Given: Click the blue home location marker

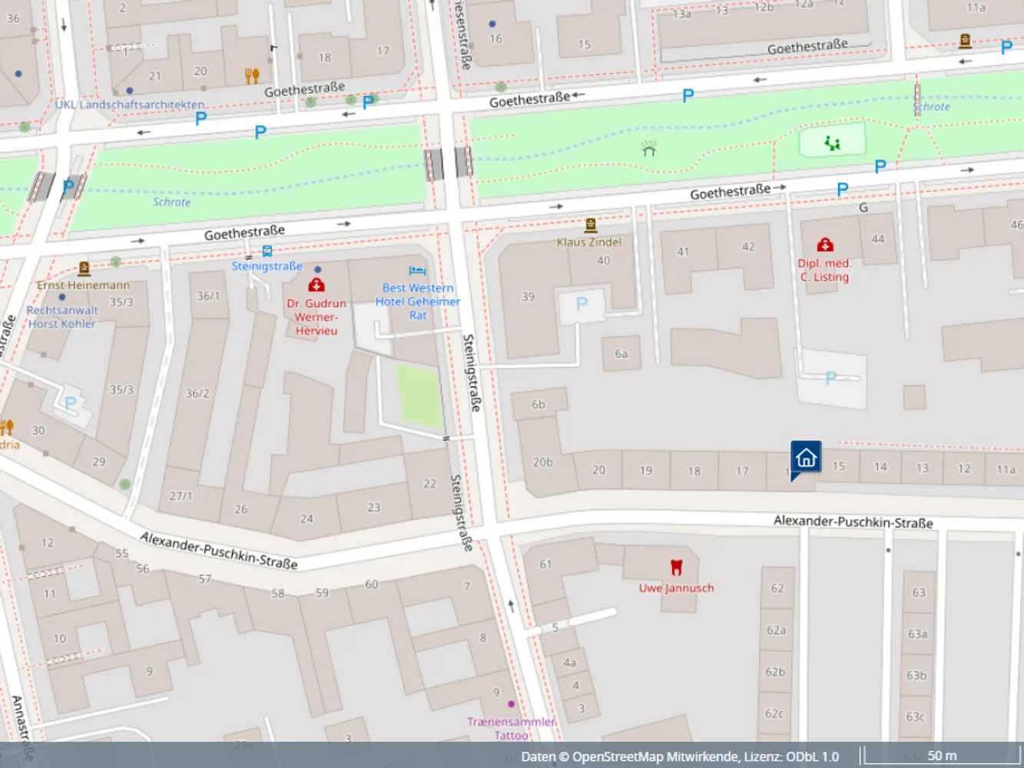Looking at the screenshot, I should [806, 459].
